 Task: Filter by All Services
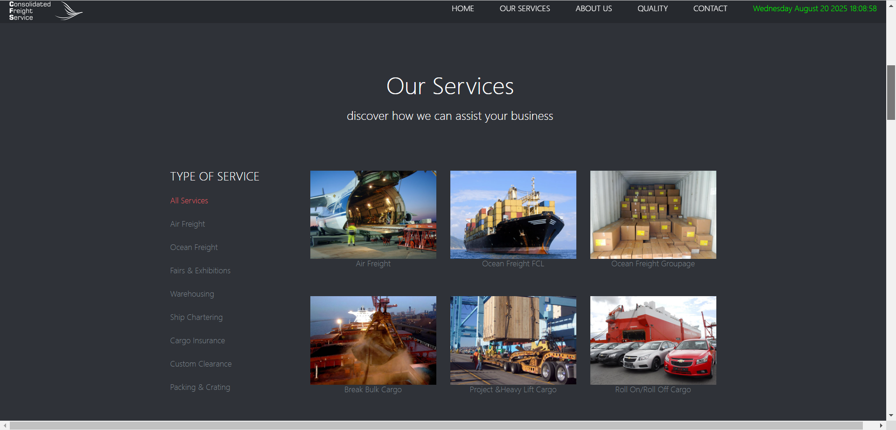(x=189, y=201)
